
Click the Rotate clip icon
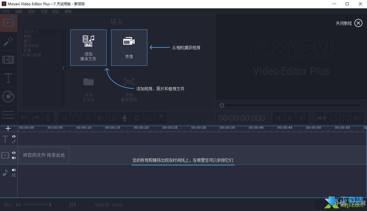[76, 118]
